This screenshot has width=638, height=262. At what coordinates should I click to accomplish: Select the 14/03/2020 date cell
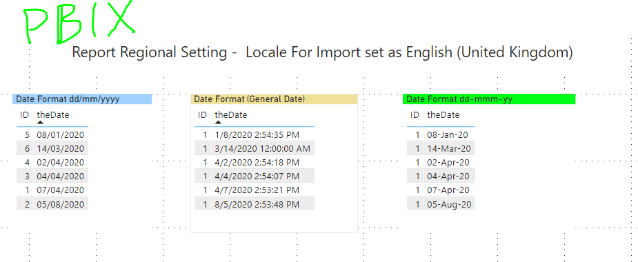(61, 148)
